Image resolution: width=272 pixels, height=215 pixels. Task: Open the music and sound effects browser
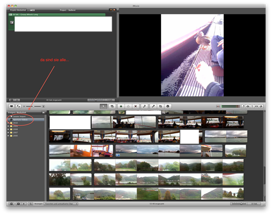point(243,106)
